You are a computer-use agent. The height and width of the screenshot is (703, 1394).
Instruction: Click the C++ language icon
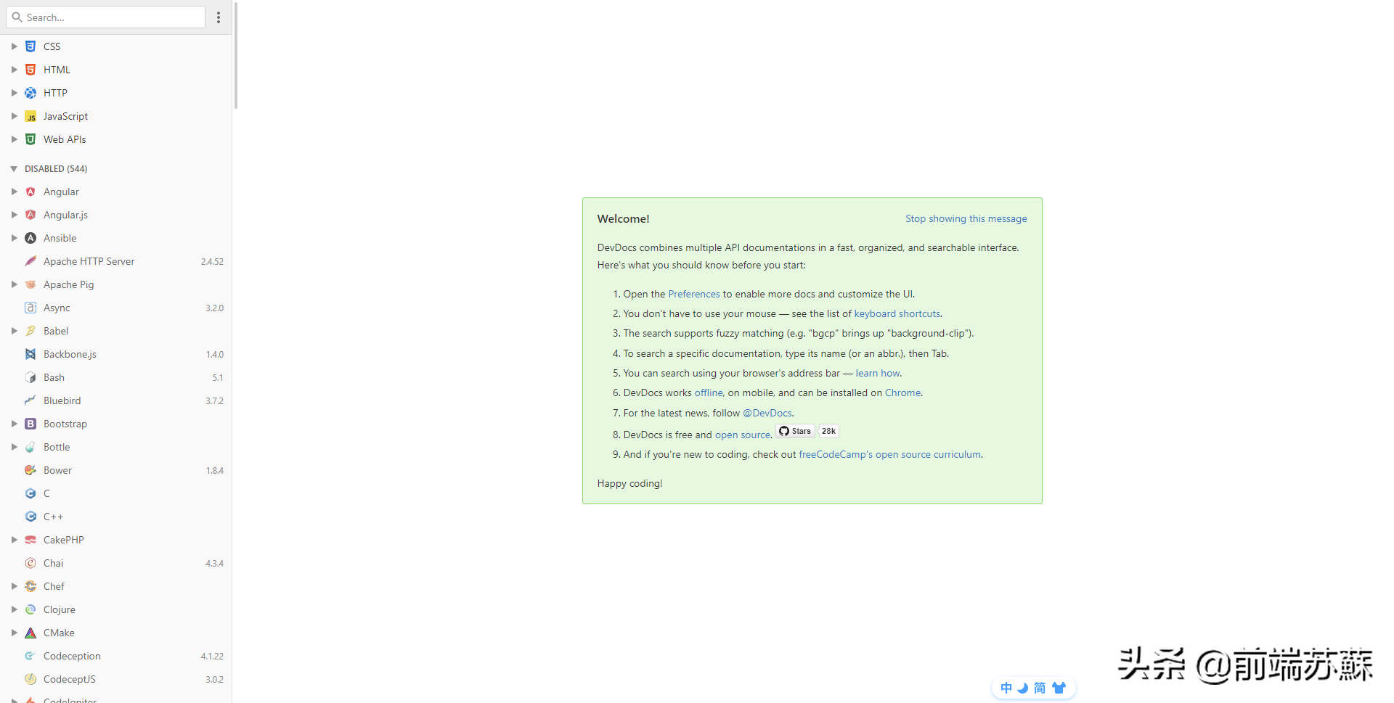30,517
